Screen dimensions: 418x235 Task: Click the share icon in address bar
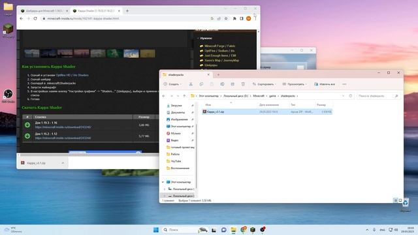[x=219, y=19]
